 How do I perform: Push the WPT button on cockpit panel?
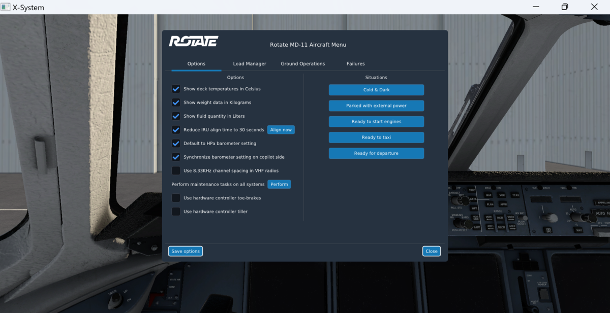474,208
